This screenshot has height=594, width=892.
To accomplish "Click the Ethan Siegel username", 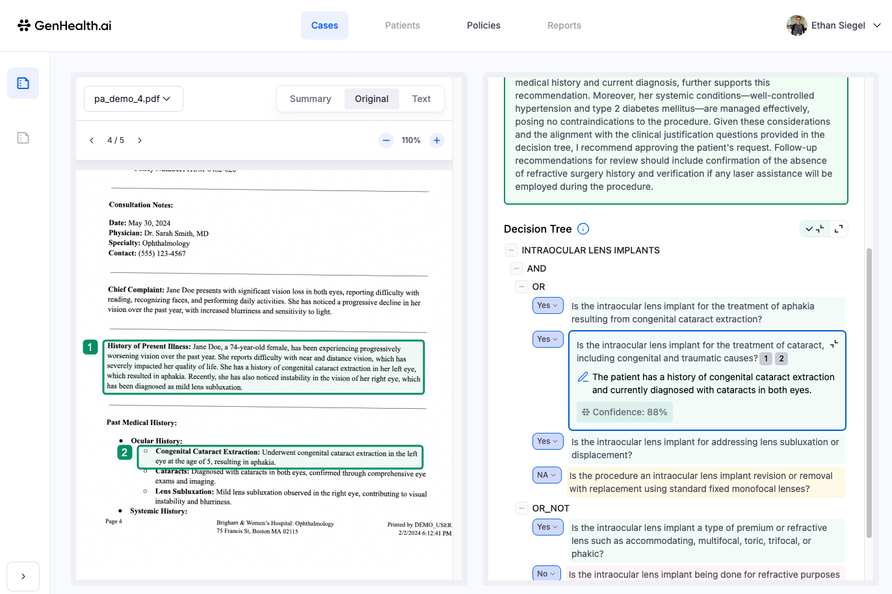I will tap(838, 25).
